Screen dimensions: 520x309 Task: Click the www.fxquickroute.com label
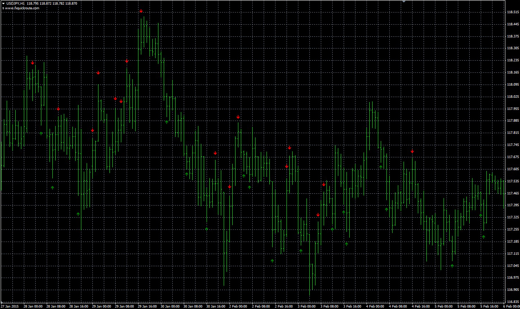tap(22, 8)
